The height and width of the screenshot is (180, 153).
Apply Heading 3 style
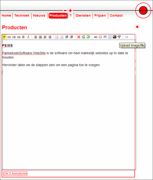tap(19, 37)
